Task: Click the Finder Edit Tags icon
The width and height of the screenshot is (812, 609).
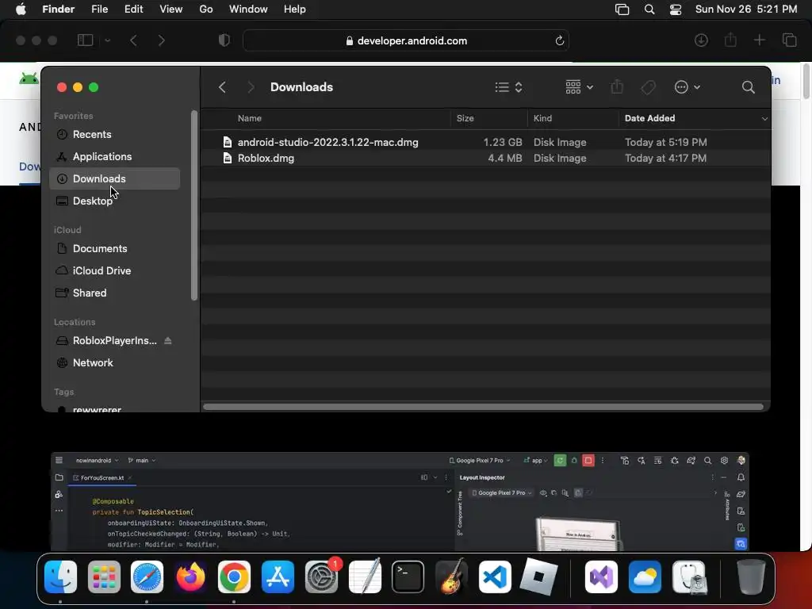Action: 649,87
